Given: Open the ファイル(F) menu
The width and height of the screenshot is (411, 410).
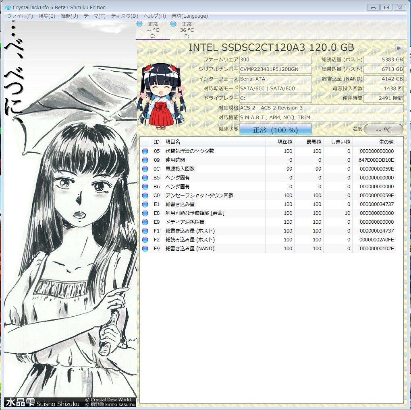Looking at the screenshot, I should click(x=20, y=16).
